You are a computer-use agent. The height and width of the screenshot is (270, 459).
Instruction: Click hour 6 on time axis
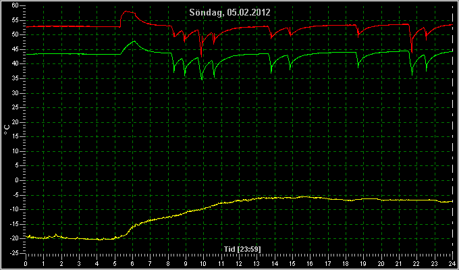click(132, 263)
